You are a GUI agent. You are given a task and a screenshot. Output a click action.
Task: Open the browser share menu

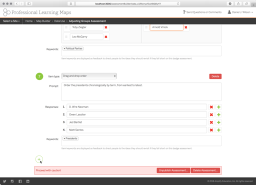coord(238,3)
